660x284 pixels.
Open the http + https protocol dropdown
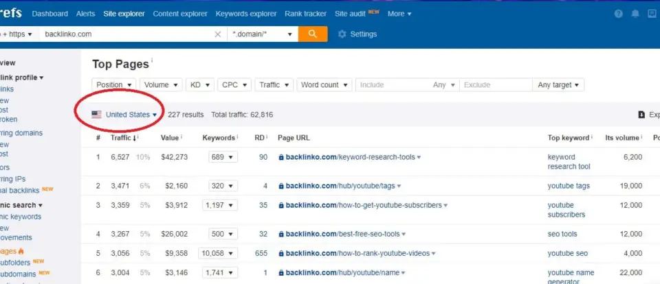pos(18,34)
